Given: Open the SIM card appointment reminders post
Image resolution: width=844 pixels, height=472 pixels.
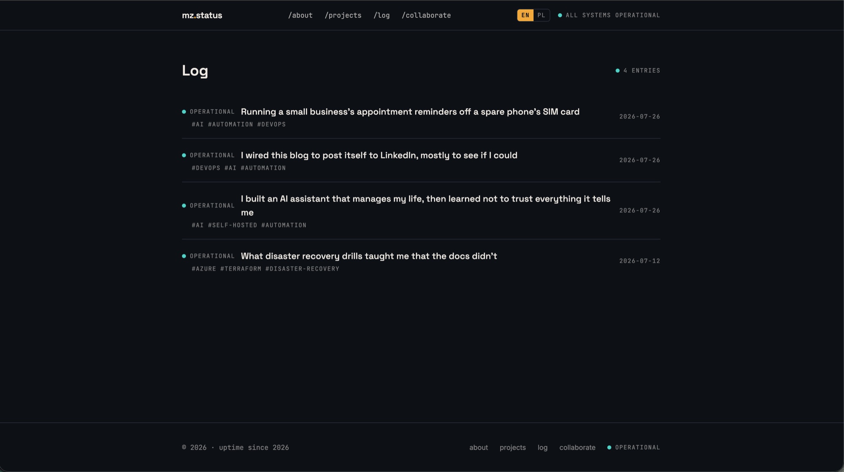Looking at the screenshot, I should click(x=410, y=112).
